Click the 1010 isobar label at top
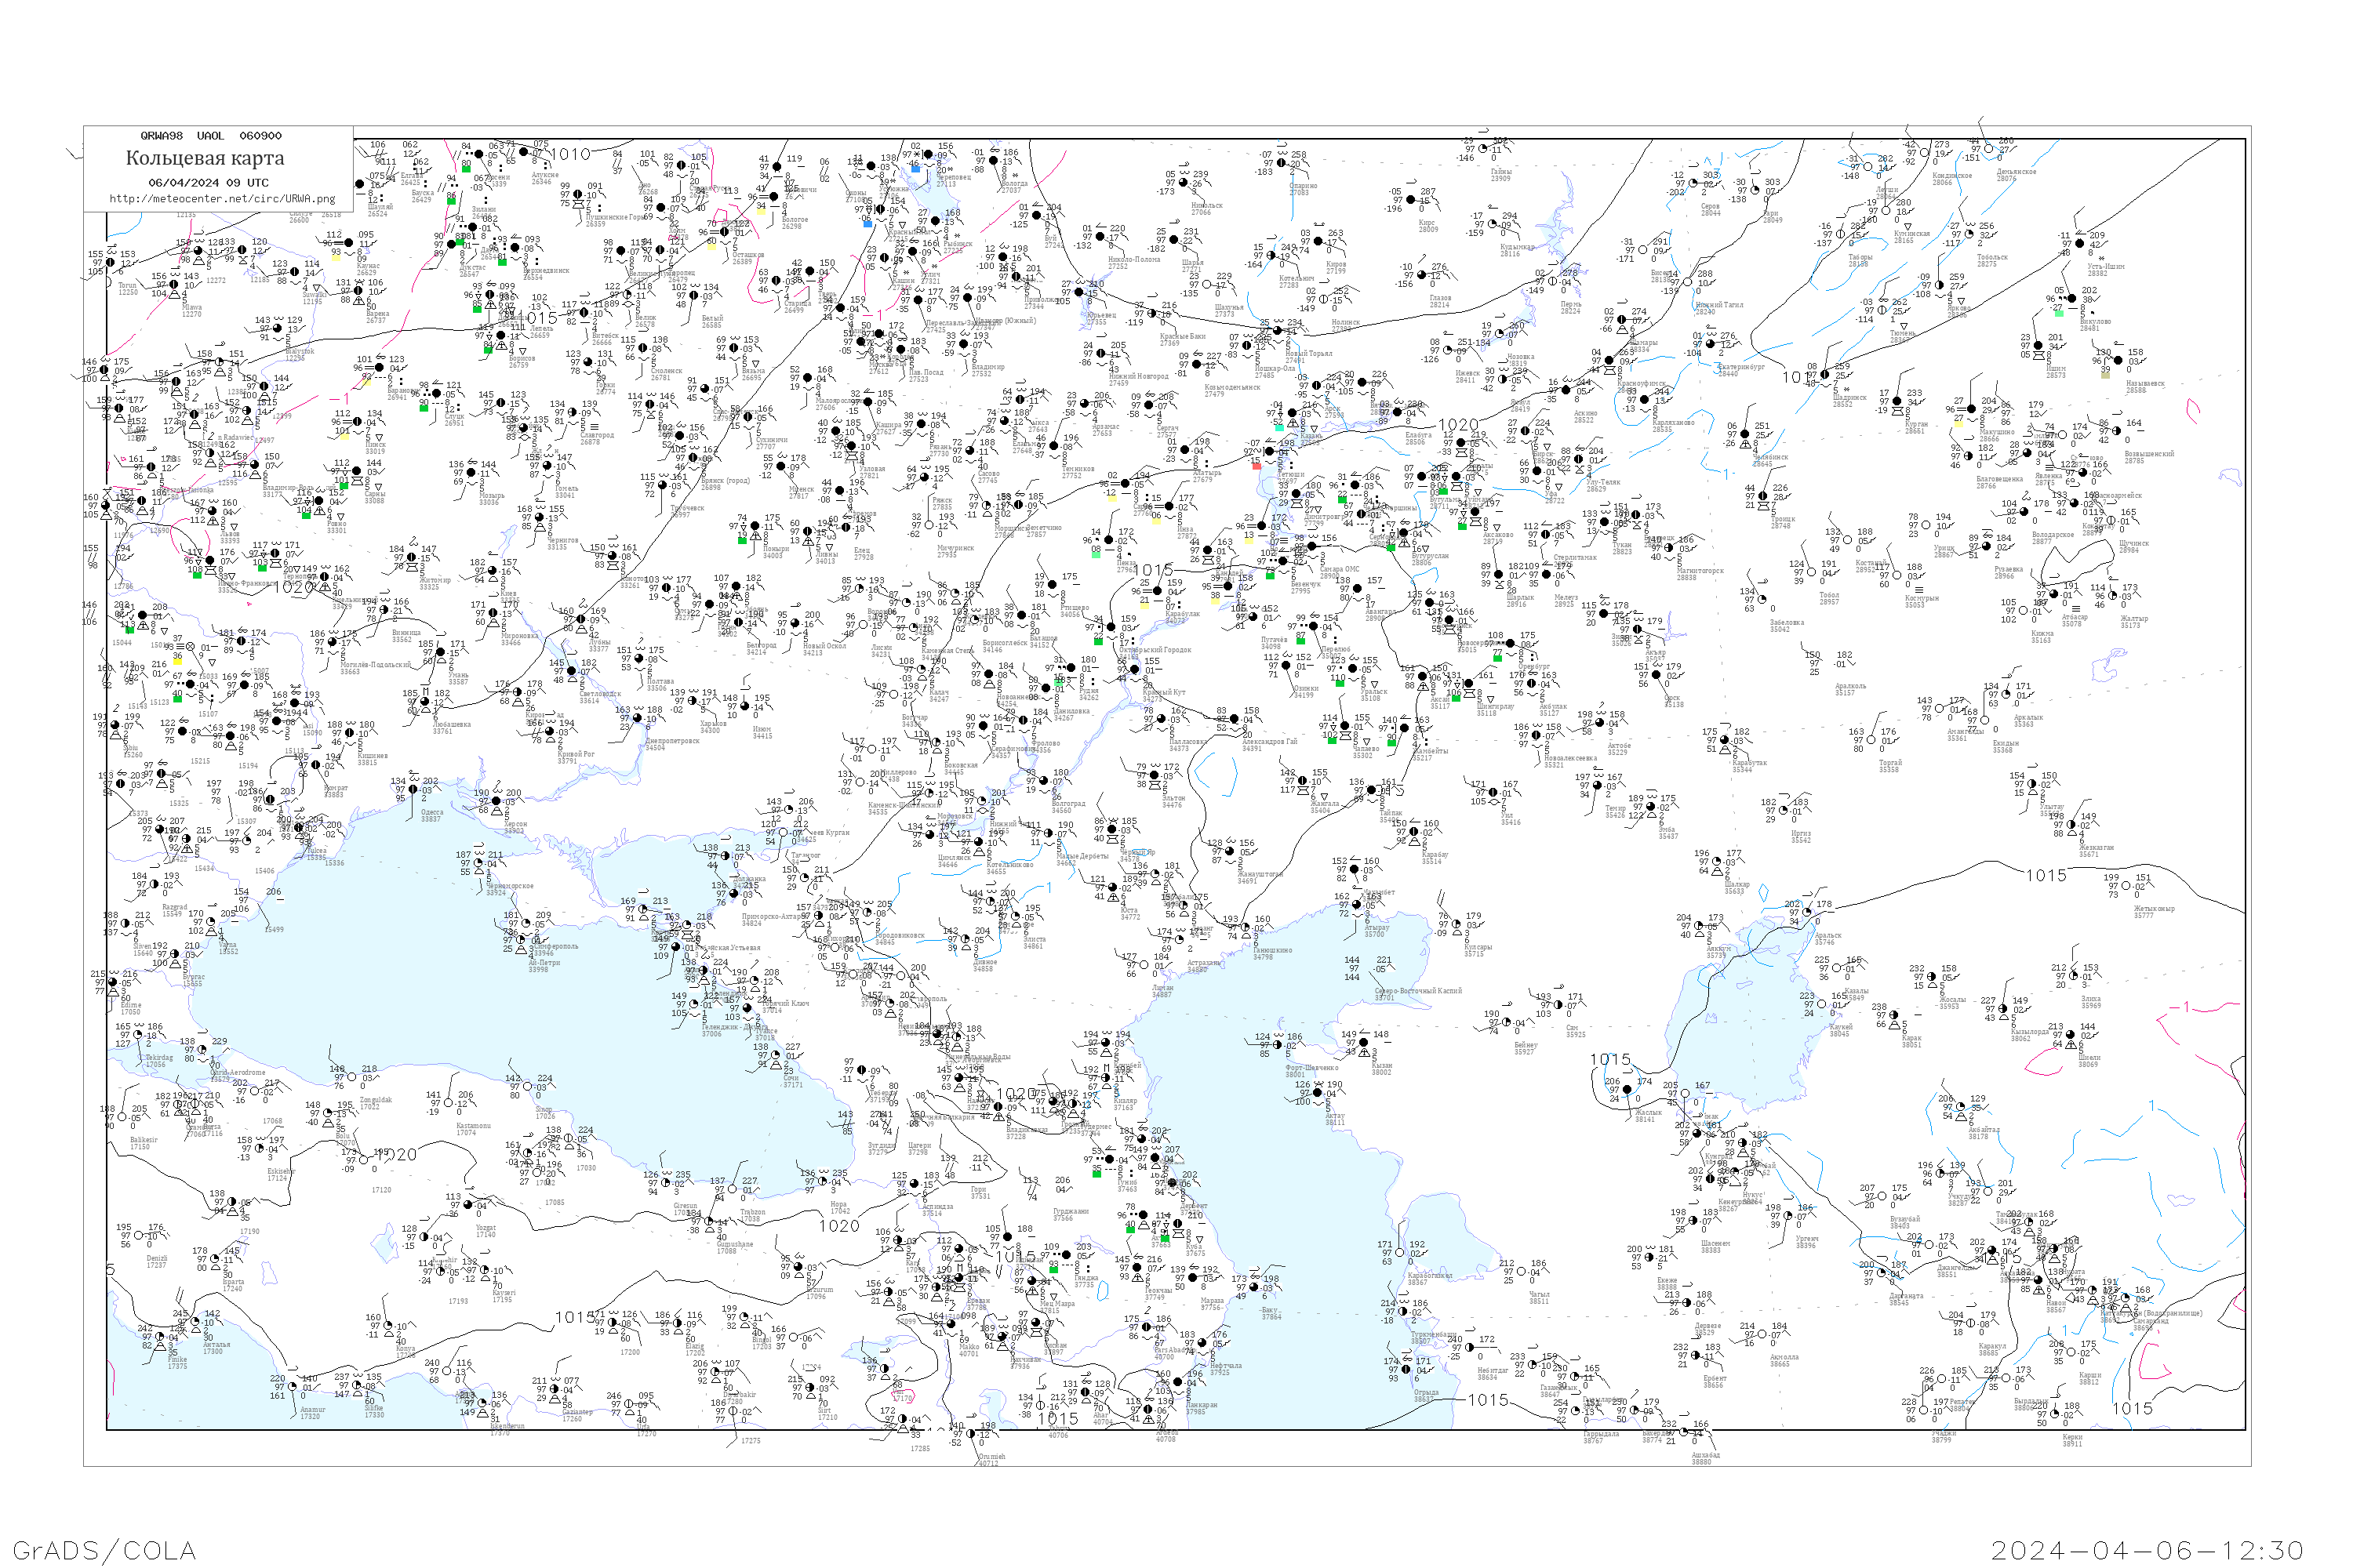The image size is (2353, 1568). coord(570,154)
